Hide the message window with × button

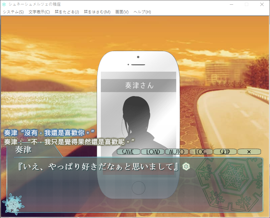(249, 152)
